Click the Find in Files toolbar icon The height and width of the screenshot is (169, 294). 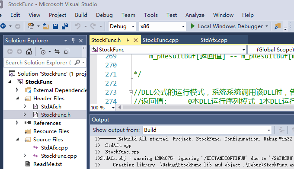point(278,26)
